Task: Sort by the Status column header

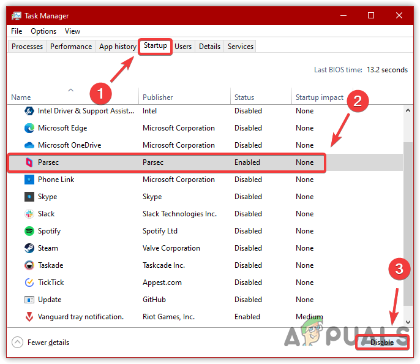Action: pyautogui.click(x=244, y=97)
